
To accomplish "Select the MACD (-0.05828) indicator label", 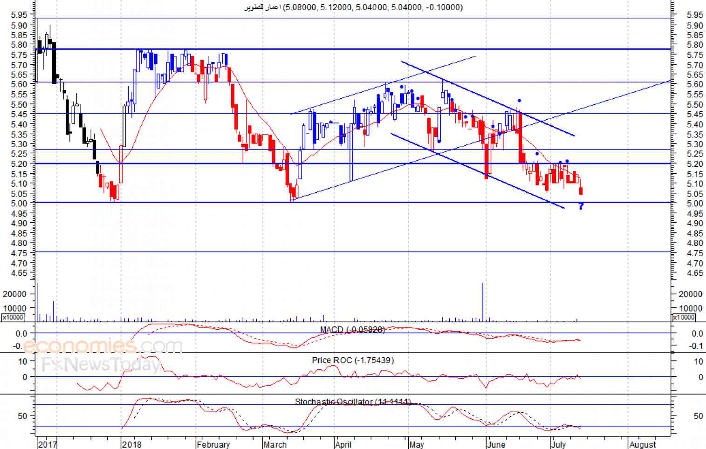I will tap(352, 330).
